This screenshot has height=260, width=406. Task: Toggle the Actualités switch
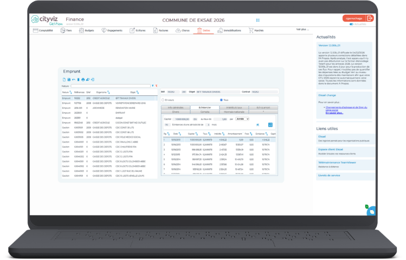[352, 24]
